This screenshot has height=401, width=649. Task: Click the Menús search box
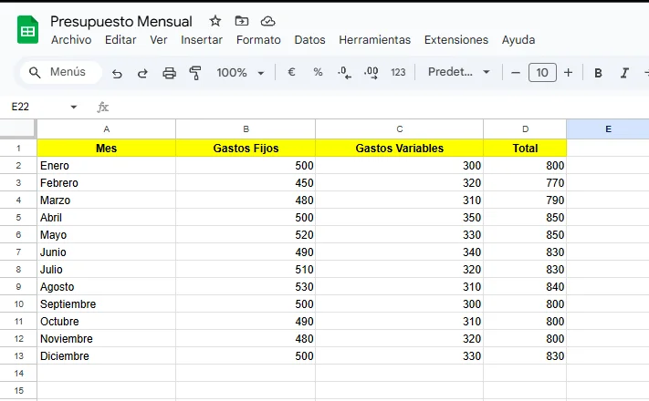coord(61,72)
